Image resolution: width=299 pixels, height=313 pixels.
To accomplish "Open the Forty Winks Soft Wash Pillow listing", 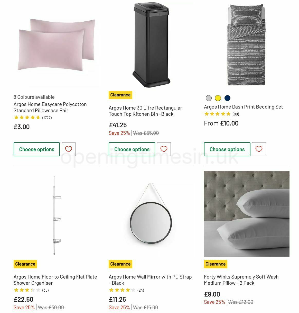I will tap(241, 280).
